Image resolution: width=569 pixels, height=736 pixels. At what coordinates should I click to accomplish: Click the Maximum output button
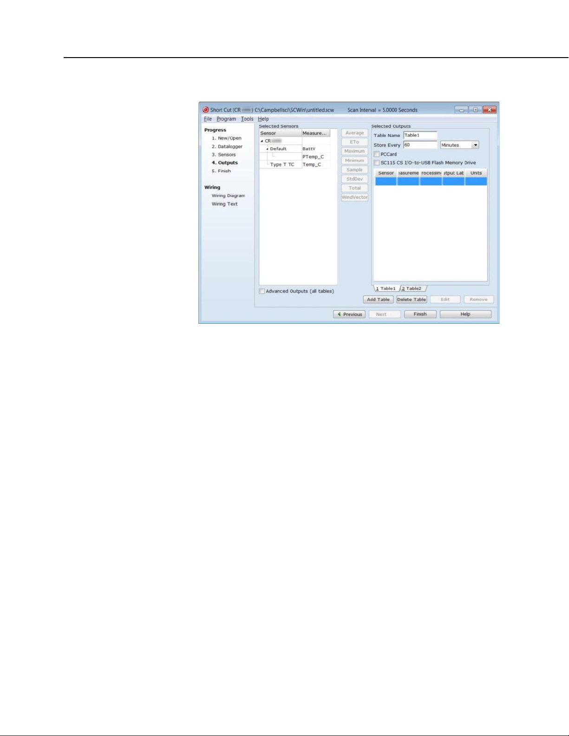click(x=354, y=151)
